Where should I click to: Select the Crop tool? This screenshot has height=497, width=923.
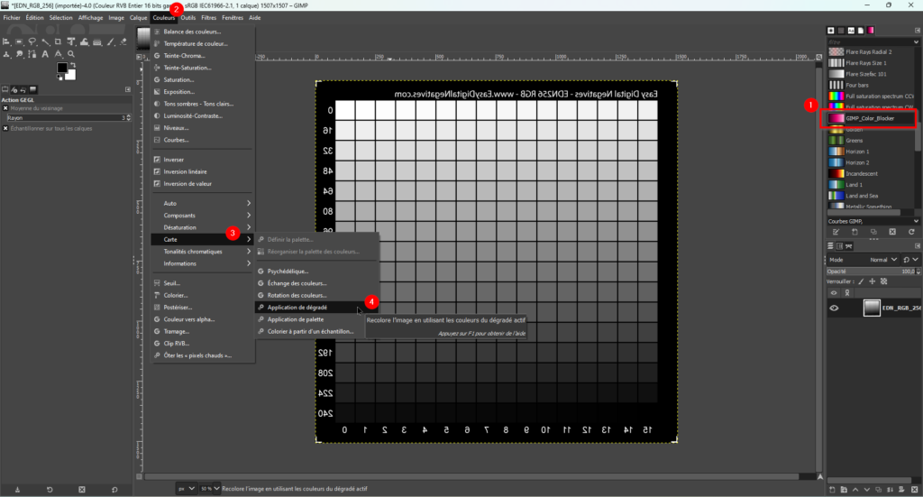[x=58, y=41]
